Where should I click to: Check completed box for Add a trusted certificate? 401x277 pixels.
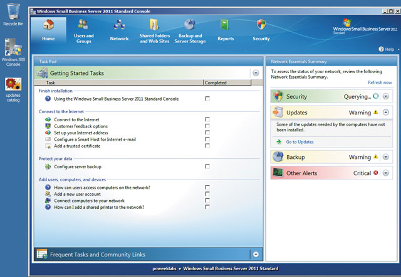coord(207,146)
